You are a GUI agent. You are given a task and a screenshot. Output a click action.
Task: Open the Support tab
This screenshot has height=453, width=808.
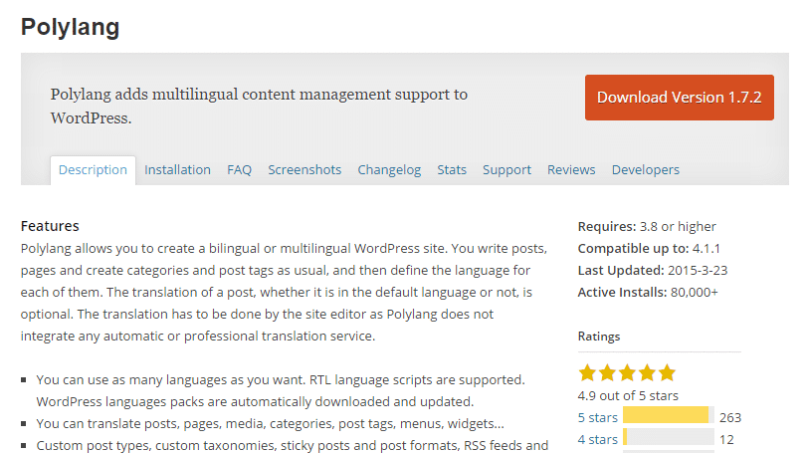tap(506, 170)
